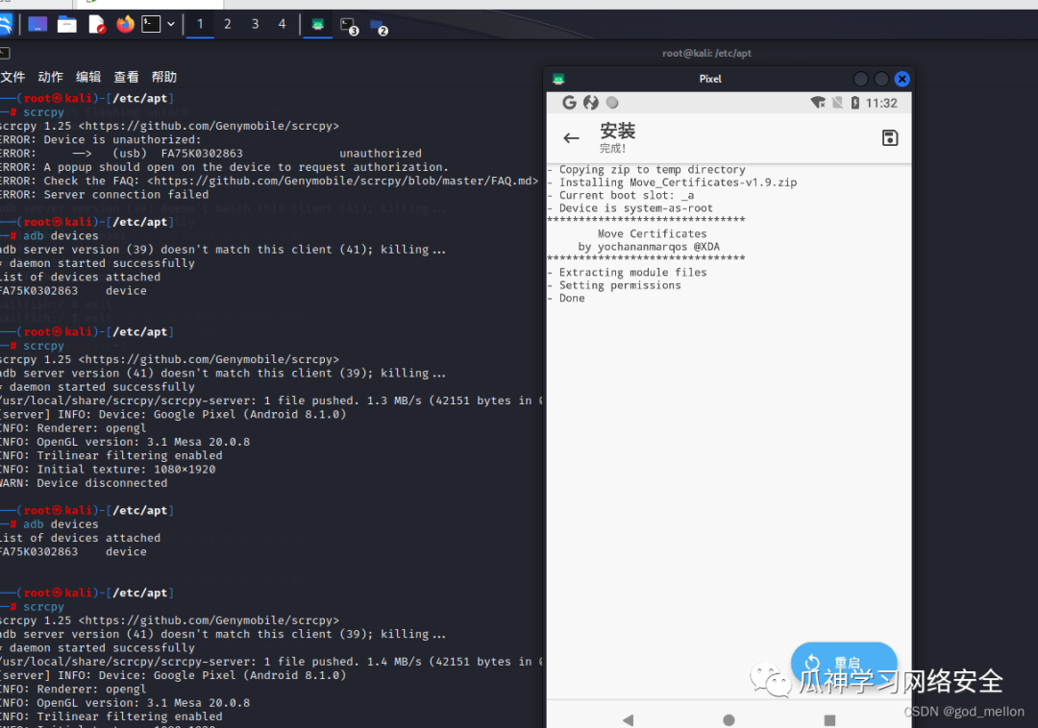The width and height of the screenshot is (1038, 728).
Task: Switch to workspace 3
Action: coord(255,24)
